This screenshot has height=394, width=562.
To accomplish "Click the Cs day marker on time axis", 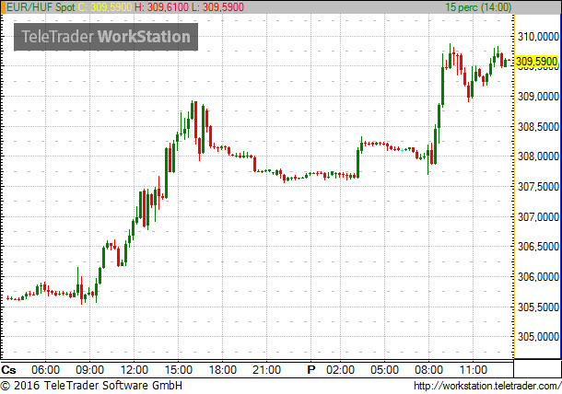I will click(x=8, y=369).
